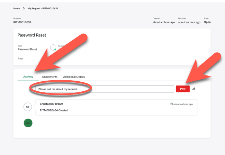225x155 pixels.
Task: Switch to the Activity tab
Action: point(28,77)
